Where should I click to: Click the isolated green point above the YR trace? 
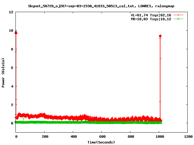[x=24, y=118]
